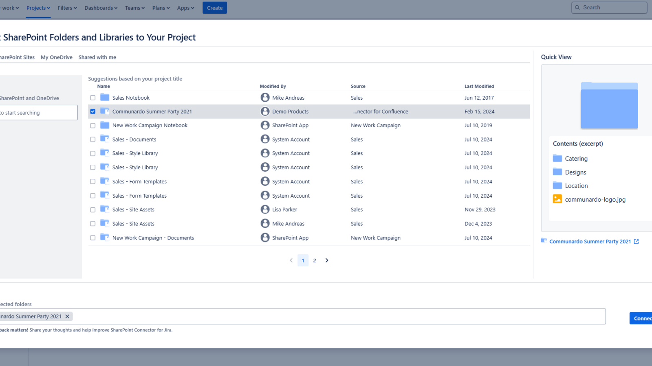Click the search magnifier icon in top bar

(x=577, y=7)
